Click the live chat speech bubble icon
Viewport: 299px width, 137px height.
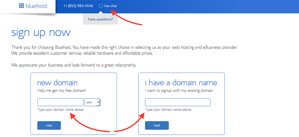[101, 6]
